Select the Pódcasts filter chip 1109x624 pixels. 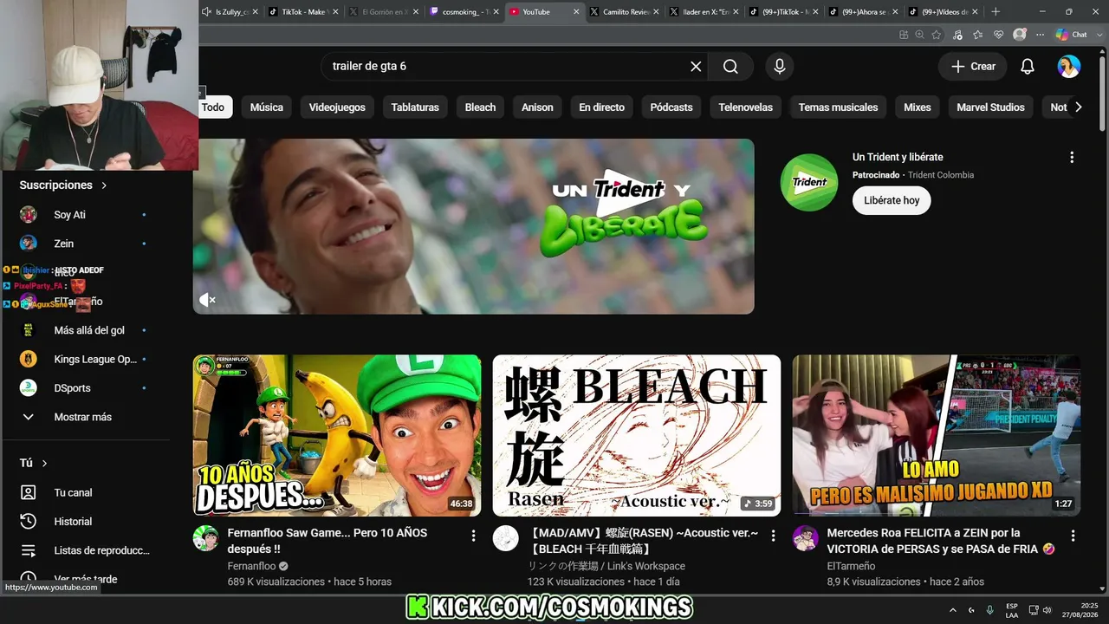671,107
